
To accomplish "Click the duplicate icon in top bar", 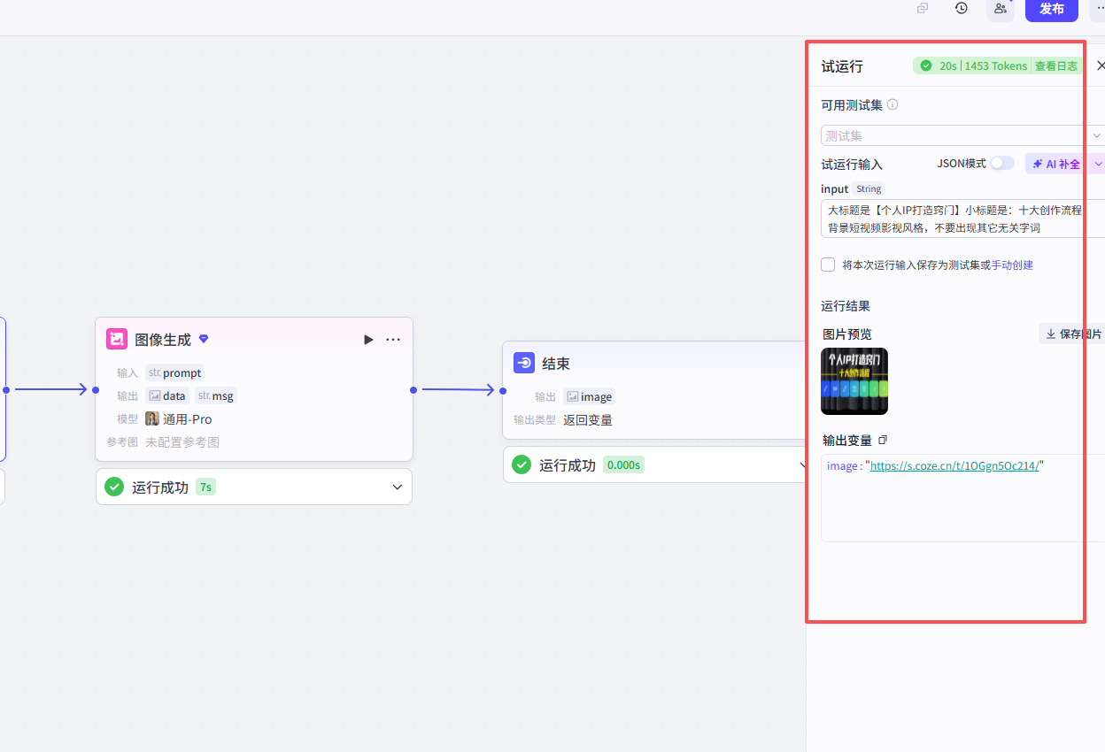I will [923, 8].
